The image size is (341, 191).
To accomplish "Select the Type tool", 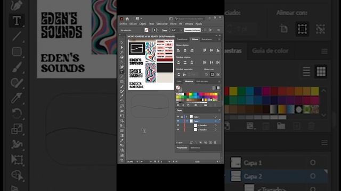I will (x=122, y=72).
